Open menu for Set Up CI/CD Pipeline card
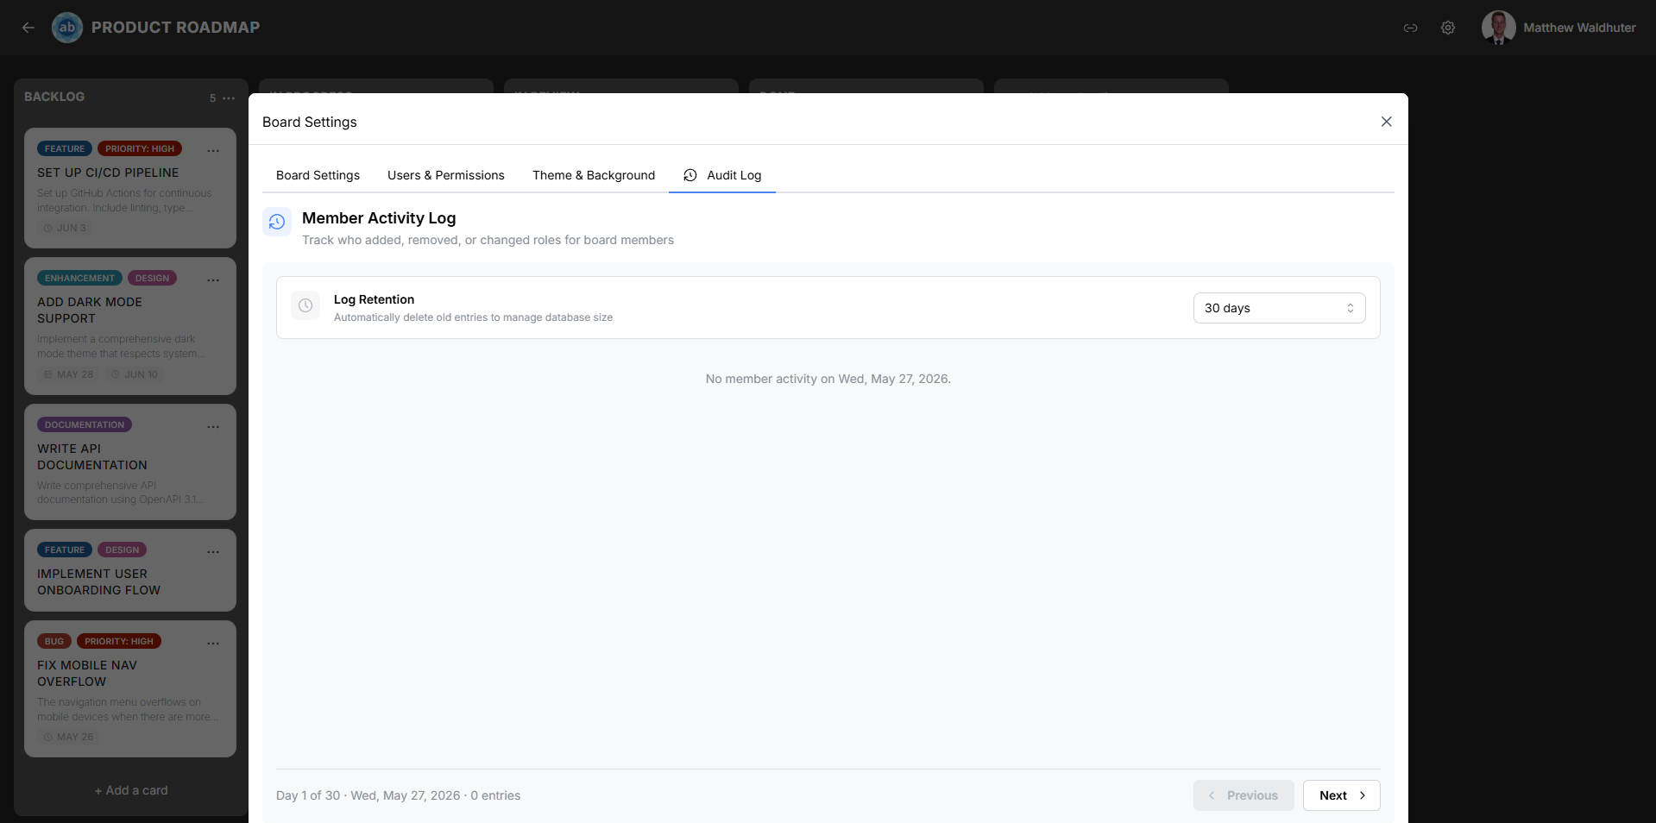Image resolution: width=1656 pixels, height=823 pixels. pos(213,151)
